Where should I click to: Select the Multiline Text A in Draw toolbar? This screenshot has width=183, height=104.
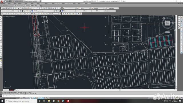1,55
